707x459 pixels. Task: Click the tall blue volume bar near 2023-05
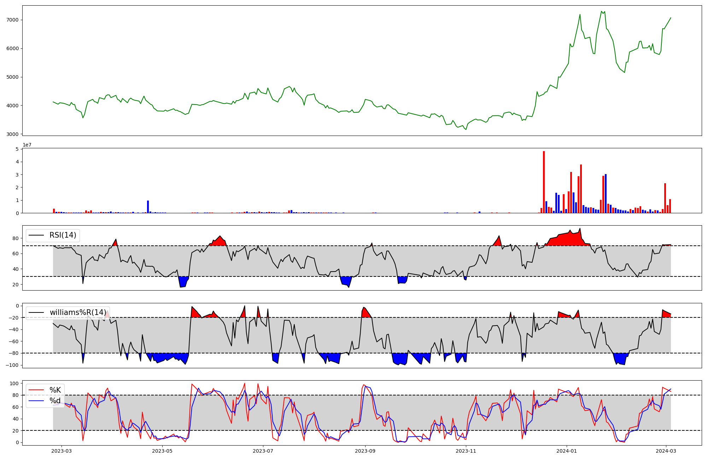pyautogui.click(x=148, y=207)
